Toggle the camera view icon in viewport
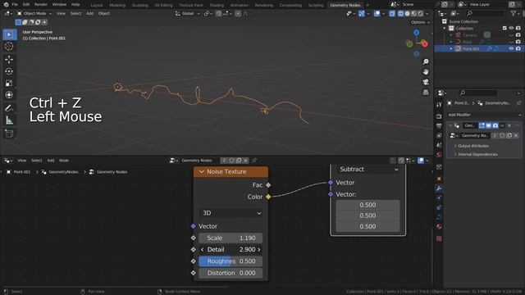 (x=426, y=82)
